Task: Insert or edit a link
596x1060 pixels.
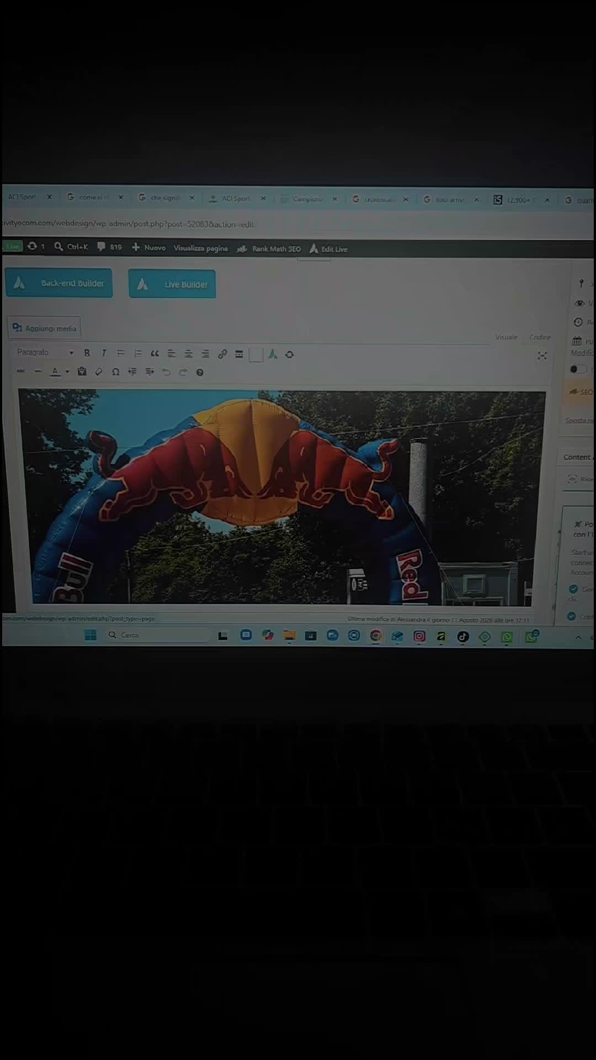Action: pos(222,354)
